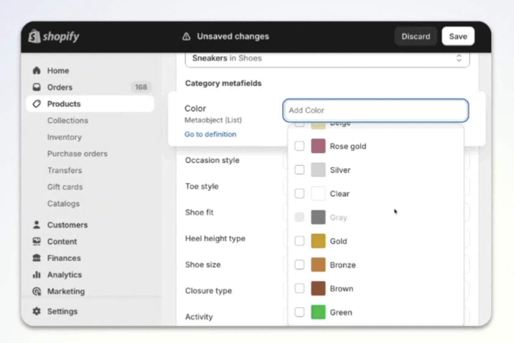This screenshot has width=514, height=343.
Task: Click the Save button
Action: point(458,36)
